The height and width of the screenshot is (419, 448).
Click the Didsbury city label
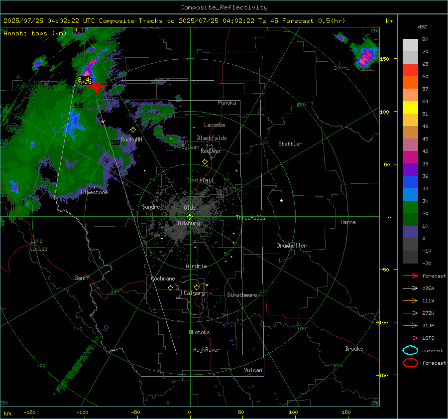[188, 223]
